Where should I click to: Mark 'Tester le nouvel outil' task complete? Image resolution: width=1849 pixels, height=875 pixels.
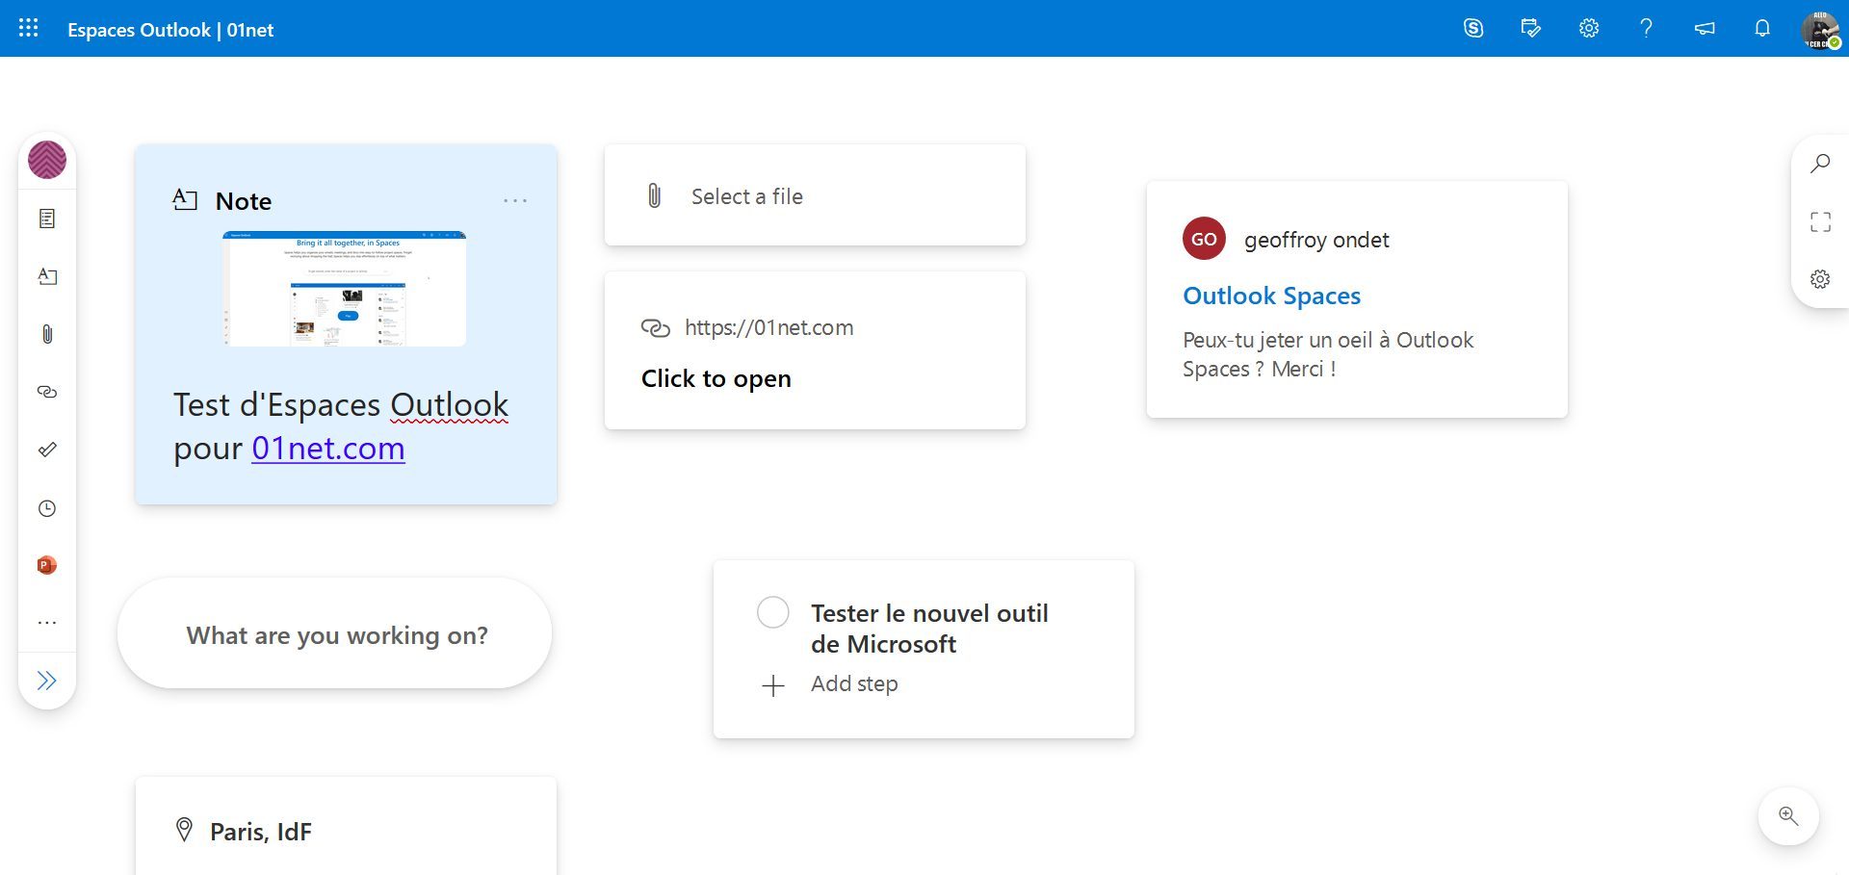tap(772, 612)
